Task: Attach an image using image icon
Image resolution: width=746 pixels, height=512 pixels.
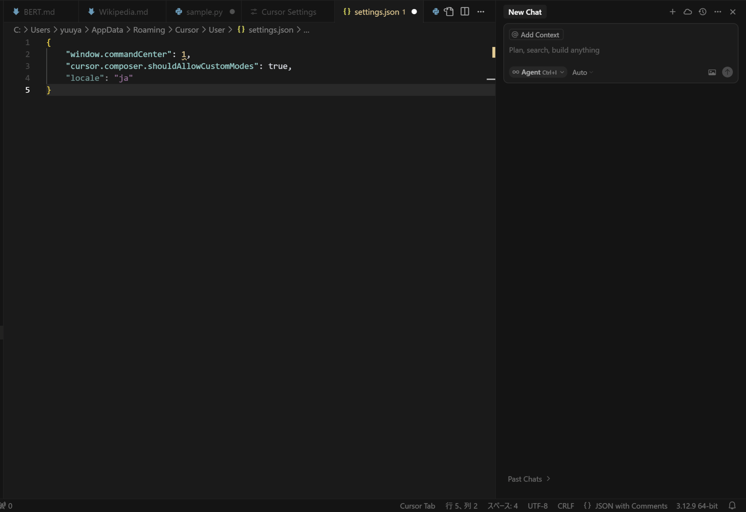Action: pyautogui.click(x=712, y=72)
